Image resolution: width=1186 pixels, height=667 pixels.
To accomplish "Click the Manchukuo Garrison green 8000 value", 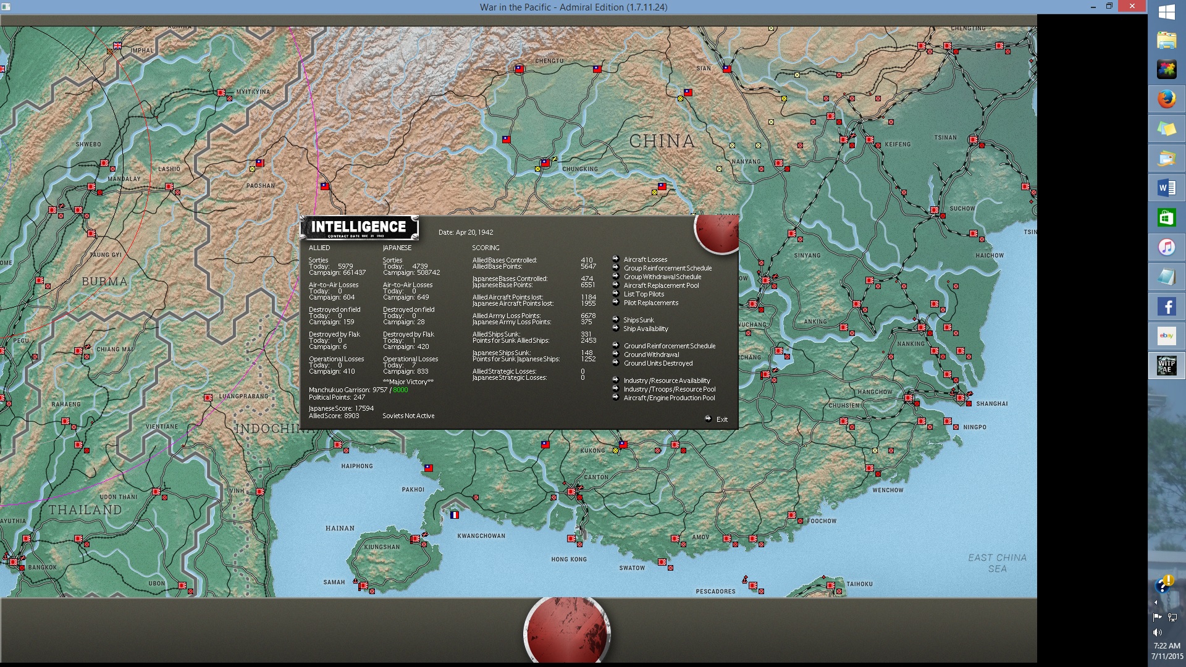I will (400, 390).
